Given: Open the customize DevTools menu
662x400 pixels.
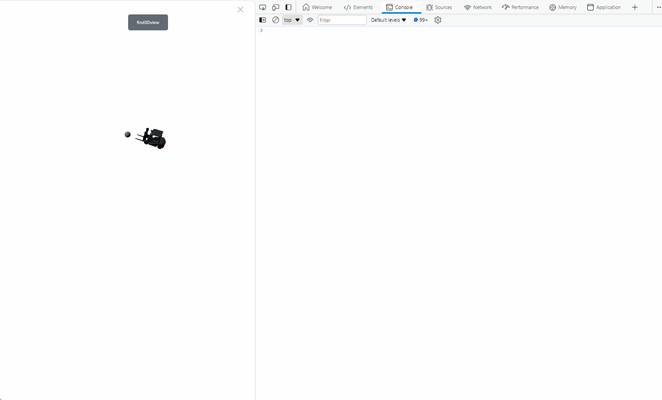Looking at the screenshot, I should point(659,7).
